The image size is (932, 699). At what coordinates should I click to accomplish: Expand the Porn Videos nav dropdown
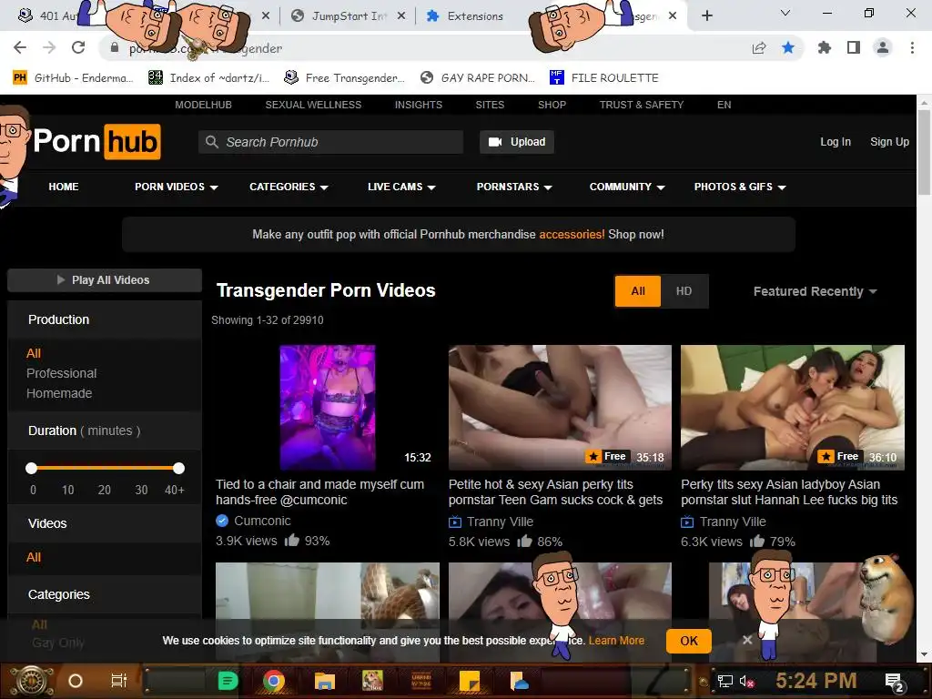176,187
